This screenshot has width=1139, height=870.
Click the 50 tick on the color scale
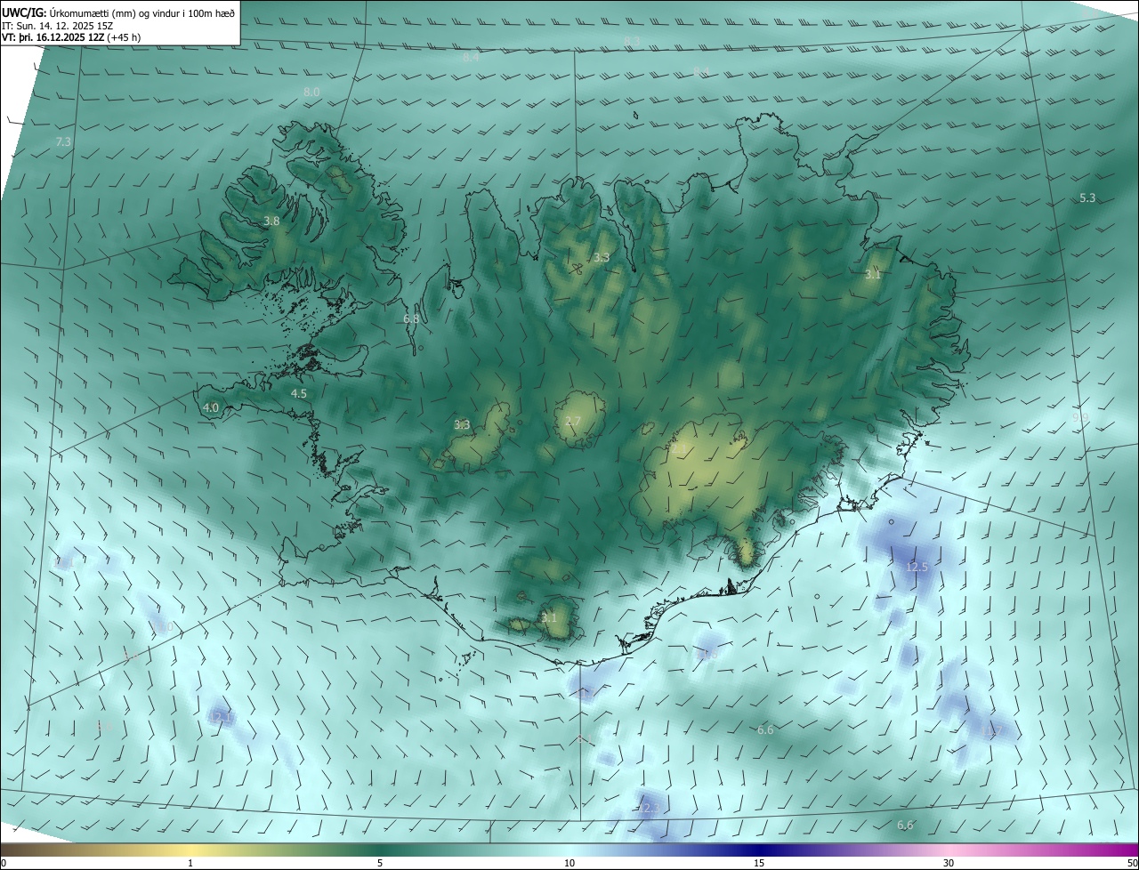tap(1132, 863)
